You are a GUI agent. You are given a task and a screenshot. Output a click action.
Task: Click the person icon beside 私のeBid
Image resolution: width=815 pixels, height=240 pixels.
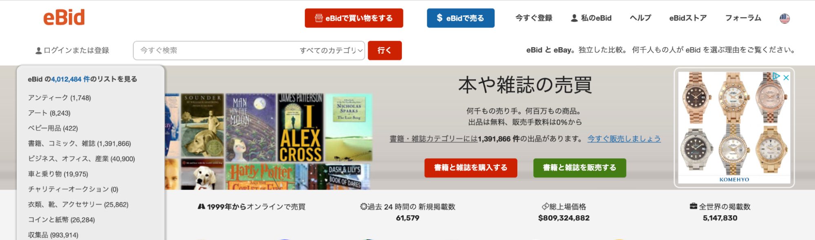(574, 18)
